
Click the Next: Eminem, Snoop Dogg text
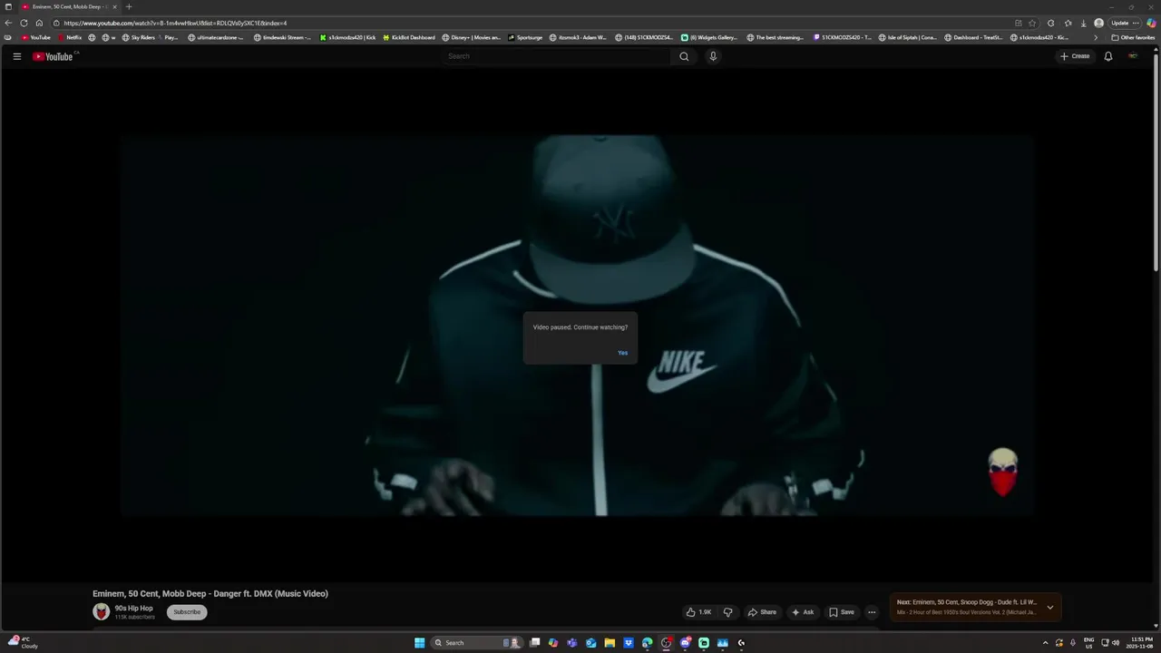coord(967,602)
